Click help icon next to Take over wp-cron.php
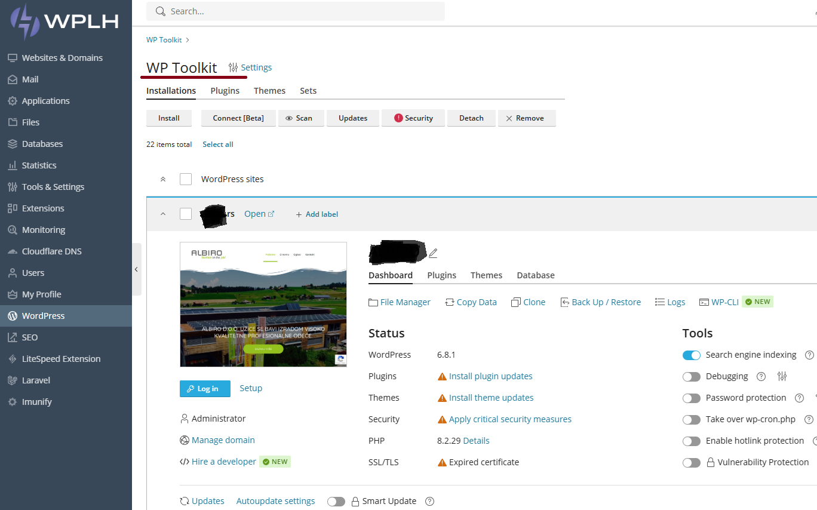The height and width of the screenshot is (510, 817). tap(809, 419)
